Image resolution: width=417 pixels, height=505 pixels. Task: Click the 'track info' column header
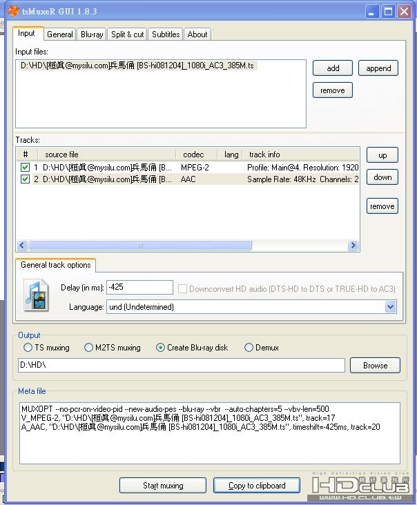(x=301, y=155)
